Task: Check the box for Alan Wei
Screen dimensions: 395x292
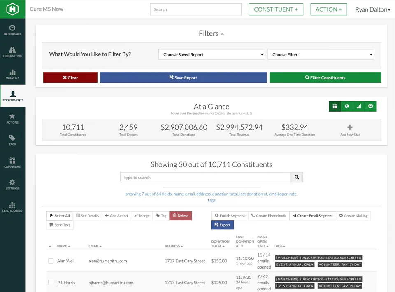Action: (x=51, y=261)
